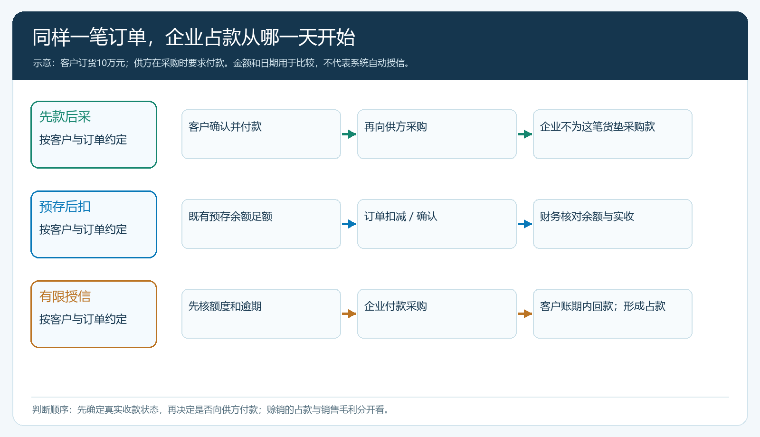760x437 pixels.
Task: Click the subtitle line starting with 示意：客户订货10万元
Action: point(222,63)
